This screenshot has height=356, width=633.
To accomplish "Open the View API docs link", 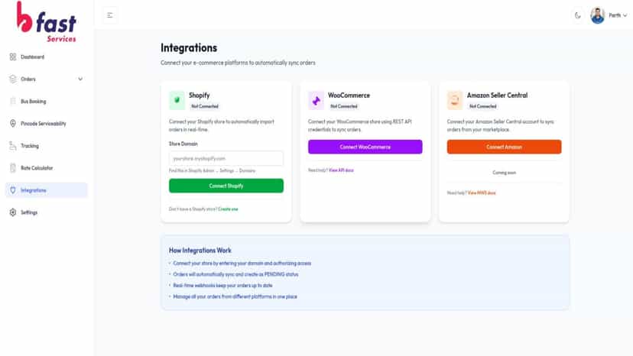I will coord(341,170).
